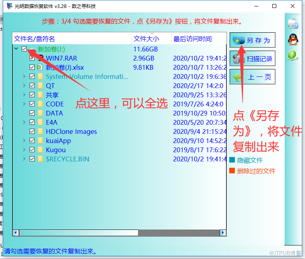Screen dimensions: 305x259
Task: Select the 新加卷(J).xlsx file name
Action: [x=65, y=67]
